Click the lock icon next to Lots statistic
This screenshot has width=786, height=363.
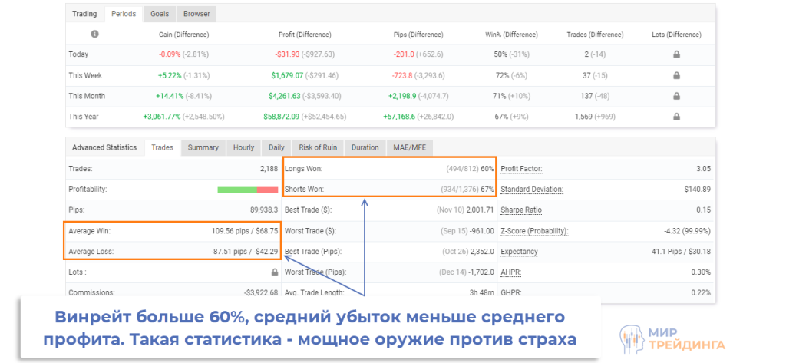(x=274, y=272)
